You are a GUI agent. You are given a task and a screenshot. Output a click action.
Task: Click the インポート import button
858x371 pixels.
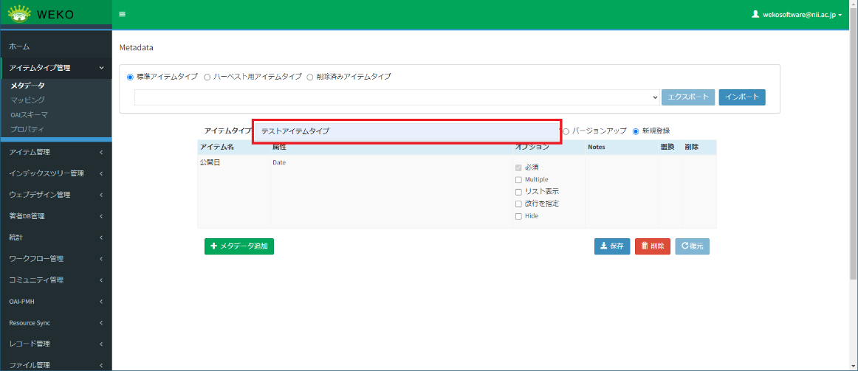[741, 97]
